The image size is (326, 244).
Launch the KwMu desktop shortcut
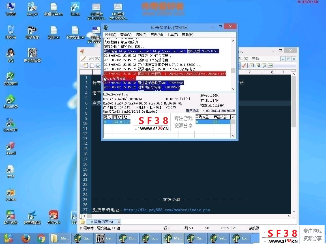(x=10, y=194)
